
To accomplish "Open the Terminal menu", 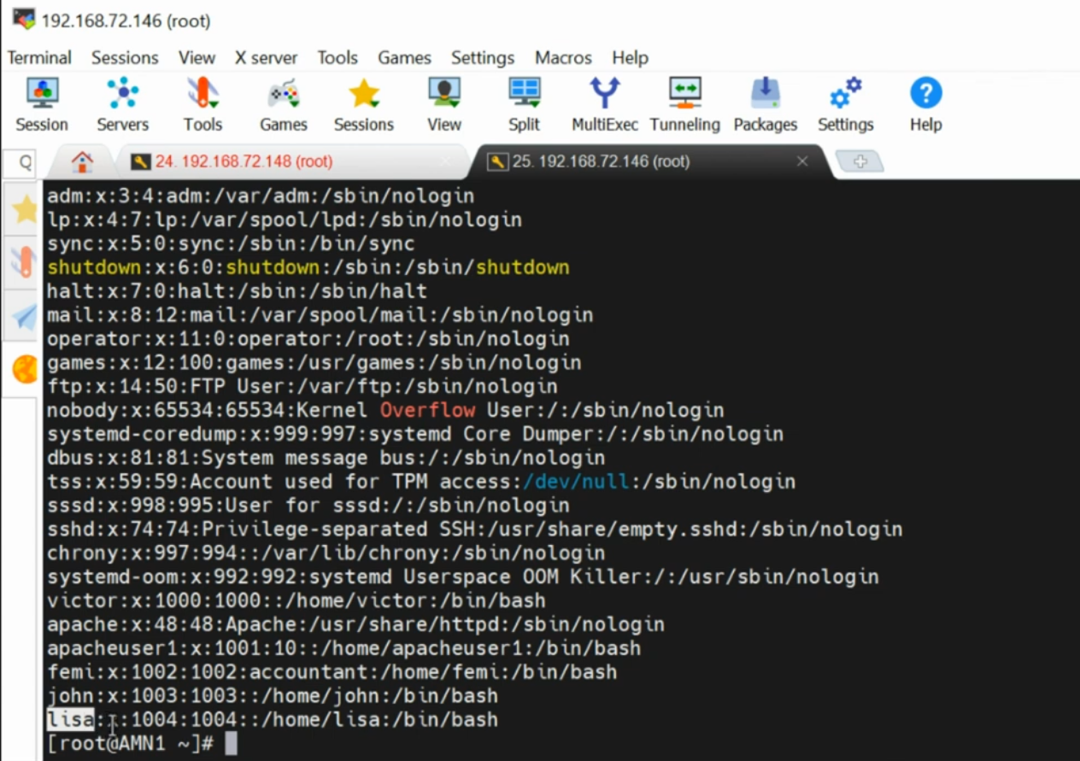I will point(39,57).
